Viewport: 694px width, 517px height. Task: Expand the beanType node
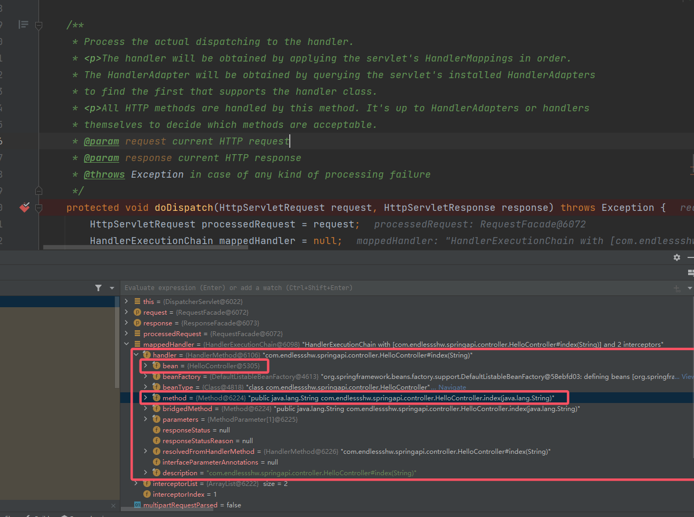coord(145,387)
